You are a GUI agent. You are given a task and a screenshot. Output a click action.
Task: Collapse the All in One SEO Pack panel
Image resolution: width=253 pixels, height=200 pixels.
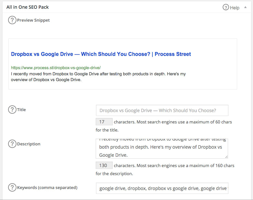pyautogui.click(x=246, y=7)
